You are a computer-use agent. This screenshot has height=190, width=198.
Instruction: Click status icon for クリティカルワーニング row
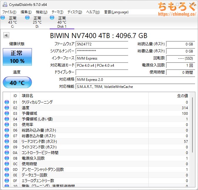tap(7, 102)
